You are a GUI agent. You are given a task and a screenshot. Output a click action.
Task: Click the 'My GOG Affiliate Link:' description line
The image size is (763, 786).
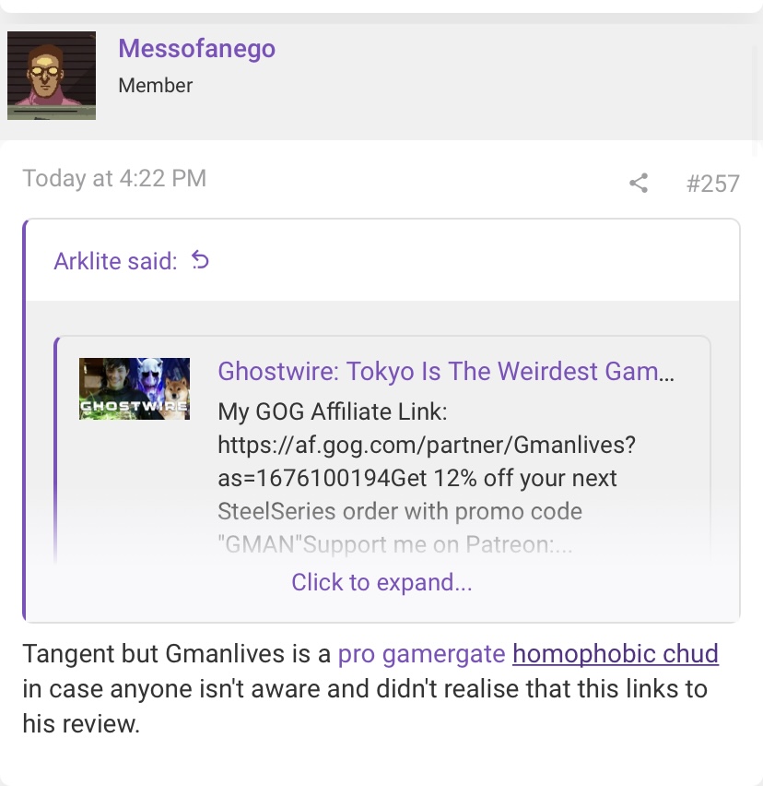pyautogui.click(x=333, y=411)
